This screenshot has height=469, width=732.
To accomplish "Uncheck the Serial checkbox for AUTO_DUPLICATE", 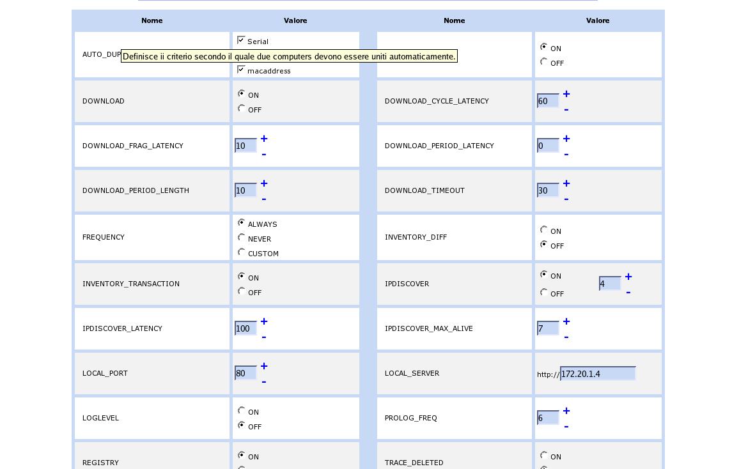I will coord(241,40).
